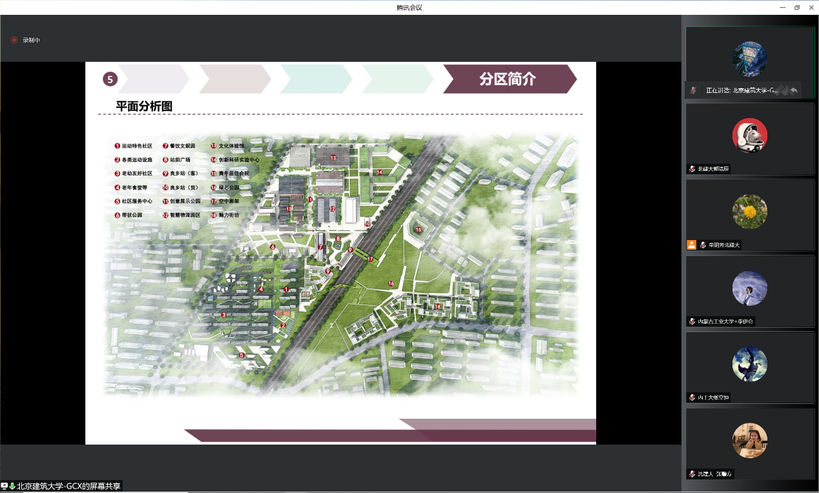The image size is (819, 493).
Task: Click the mic icon in the active speaker bar
Action: click(x=693, y=91)
